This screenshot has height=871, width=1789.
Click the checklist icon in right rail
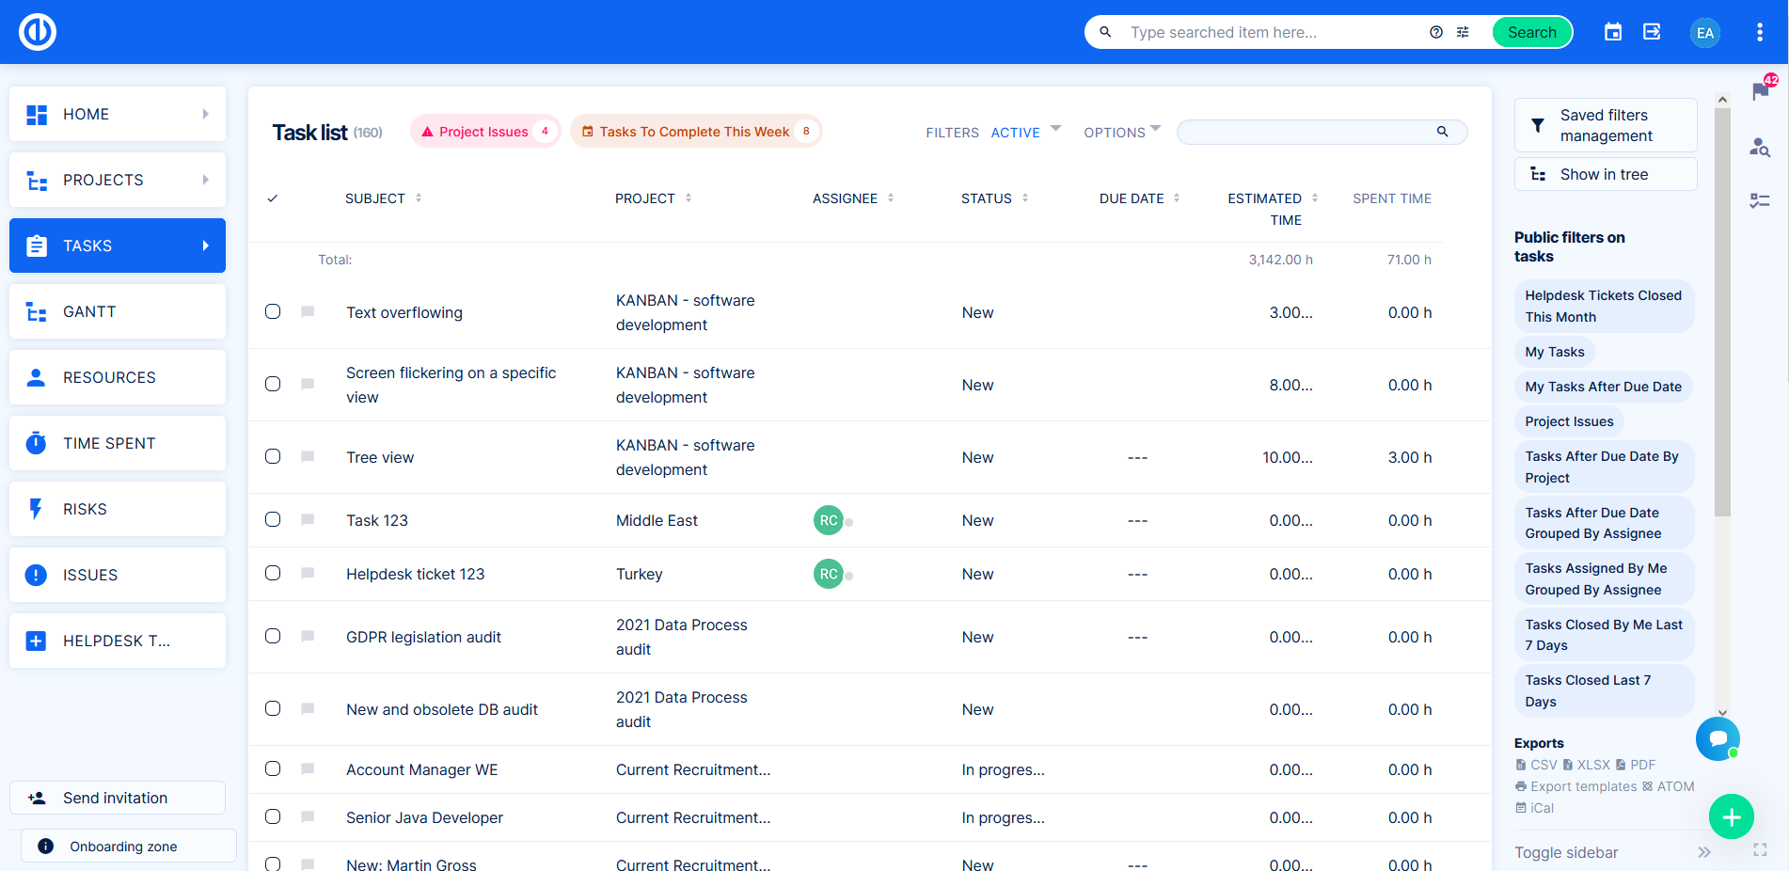[x=1760, y=200]
